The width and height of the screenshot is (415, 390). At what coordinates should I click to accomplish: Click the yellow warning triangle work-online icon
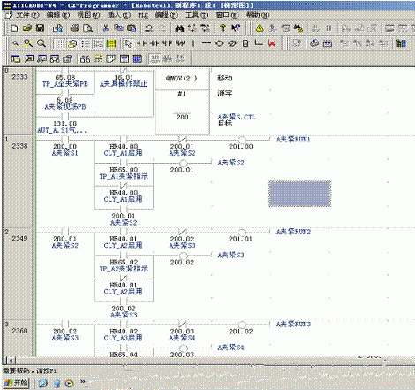[260, 28]
